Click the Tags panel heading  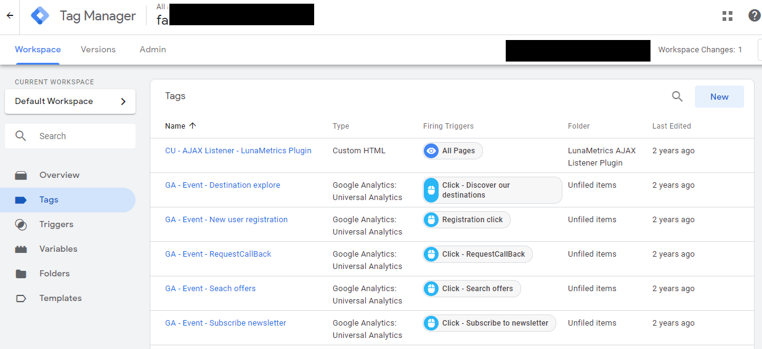pyautogui.click(x=176, y=96)
